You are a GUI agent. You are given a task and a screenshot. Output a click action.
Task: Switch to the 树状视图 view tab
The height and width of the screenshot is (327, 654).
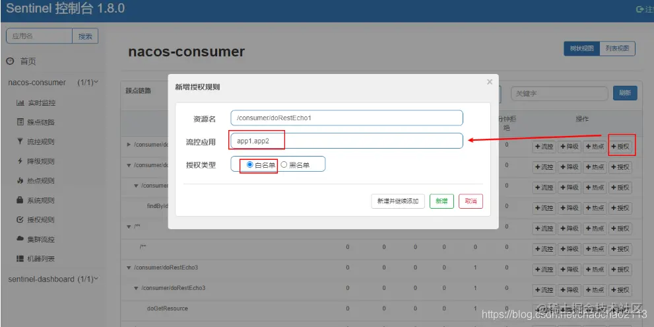pos(581,48)
